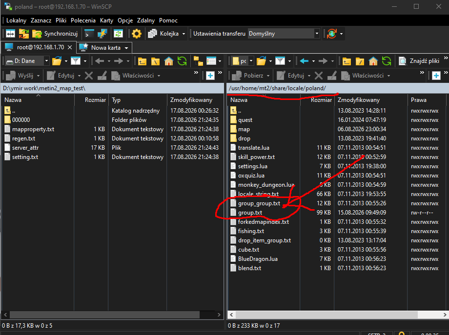This screenshot has height=335, width=449.
Task: Click the Pobierz download button
Action: coord(247,76)
